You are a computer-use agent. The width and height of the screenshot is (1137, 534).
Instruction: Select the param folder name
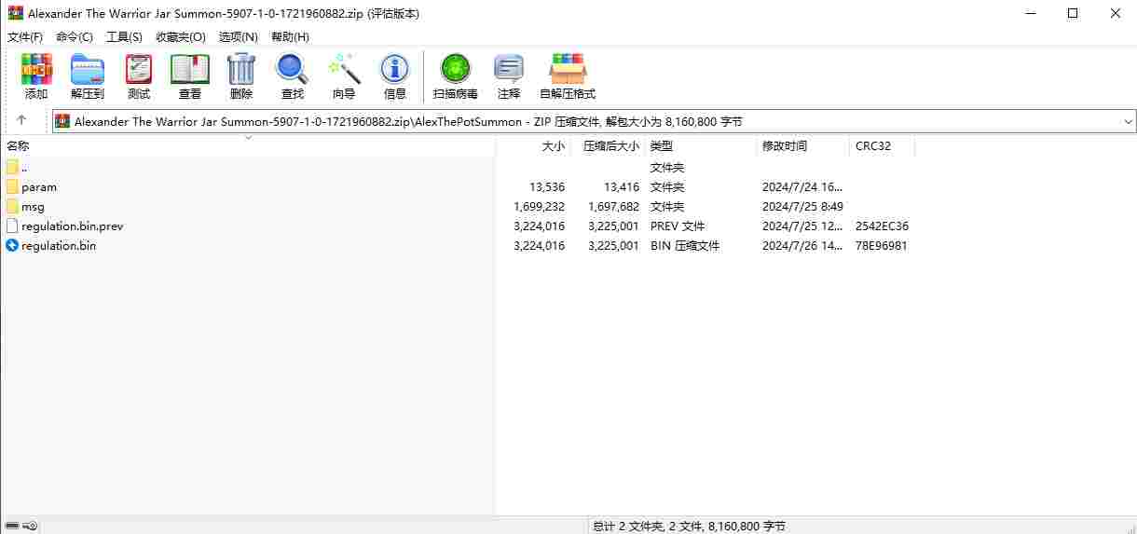click(39, 186)
